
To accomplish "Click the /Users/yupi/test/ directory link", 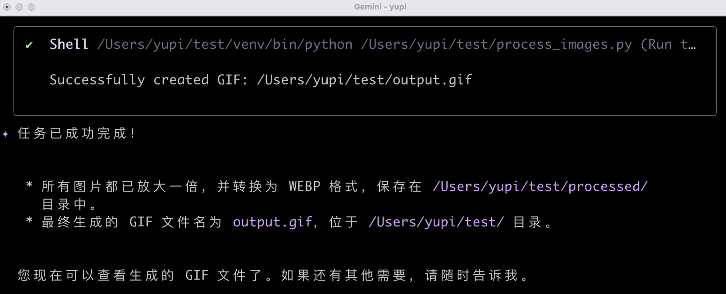I will pyautogui.click(x=436, y=222).
